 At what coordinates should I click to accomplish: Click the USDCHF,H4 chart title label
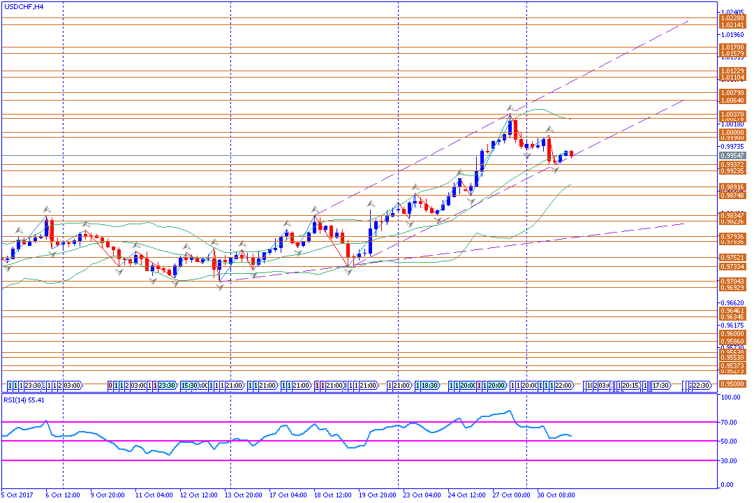click(x=24, y=7)
